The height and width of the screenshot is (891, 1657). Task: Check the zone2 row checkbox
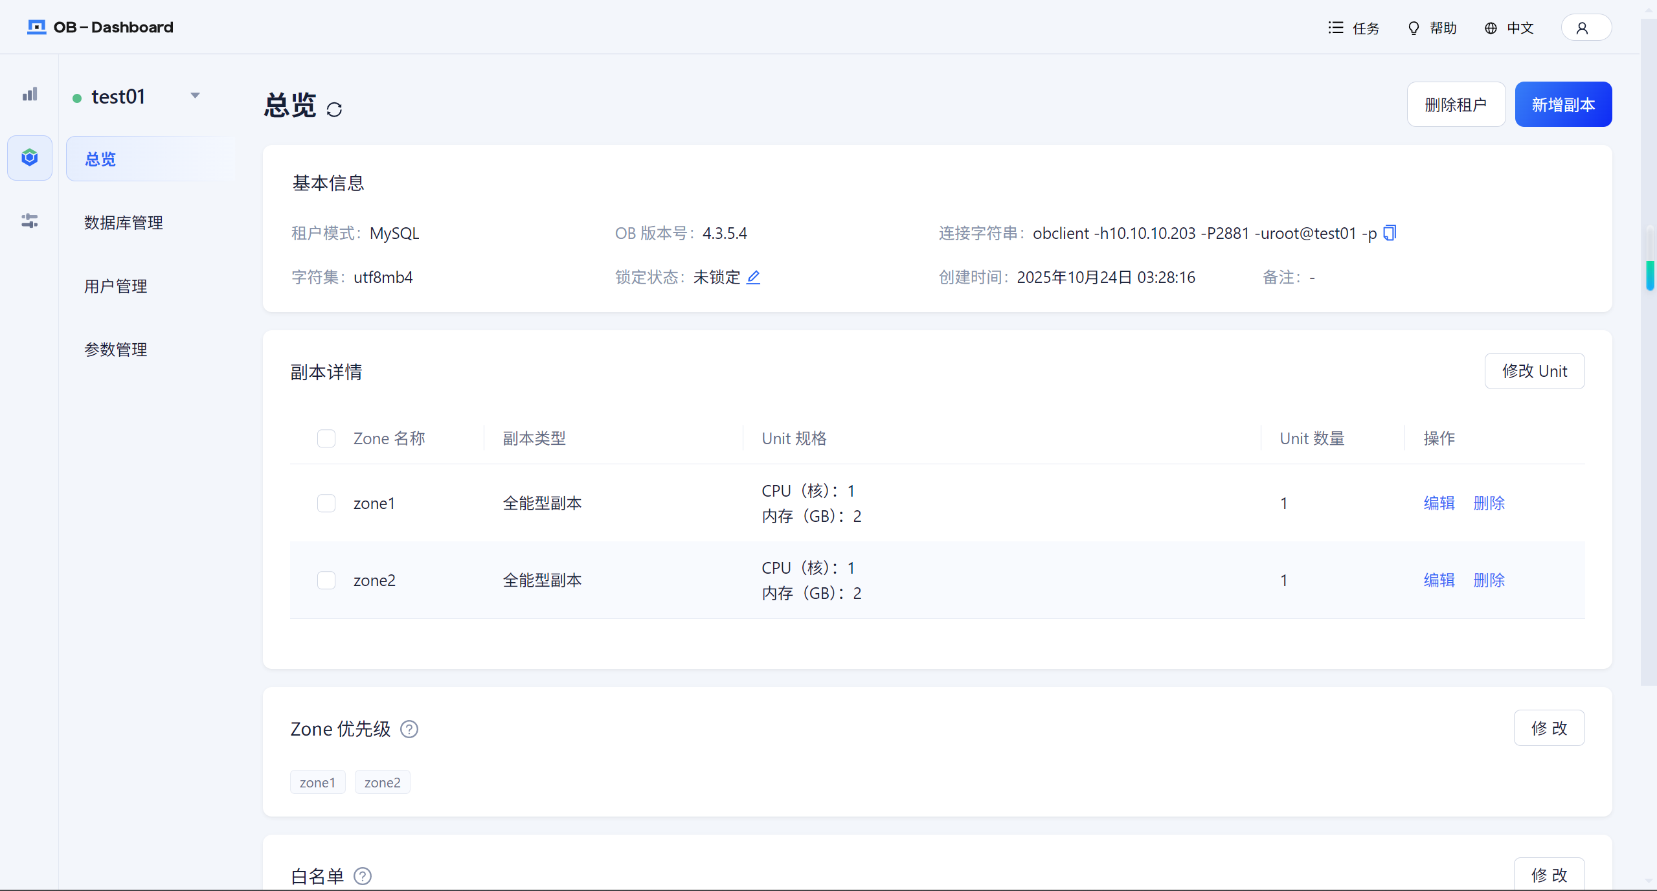click(326, 580)
